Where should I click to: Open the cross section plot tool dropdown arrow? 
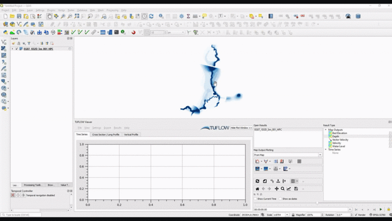click(270, 162)
